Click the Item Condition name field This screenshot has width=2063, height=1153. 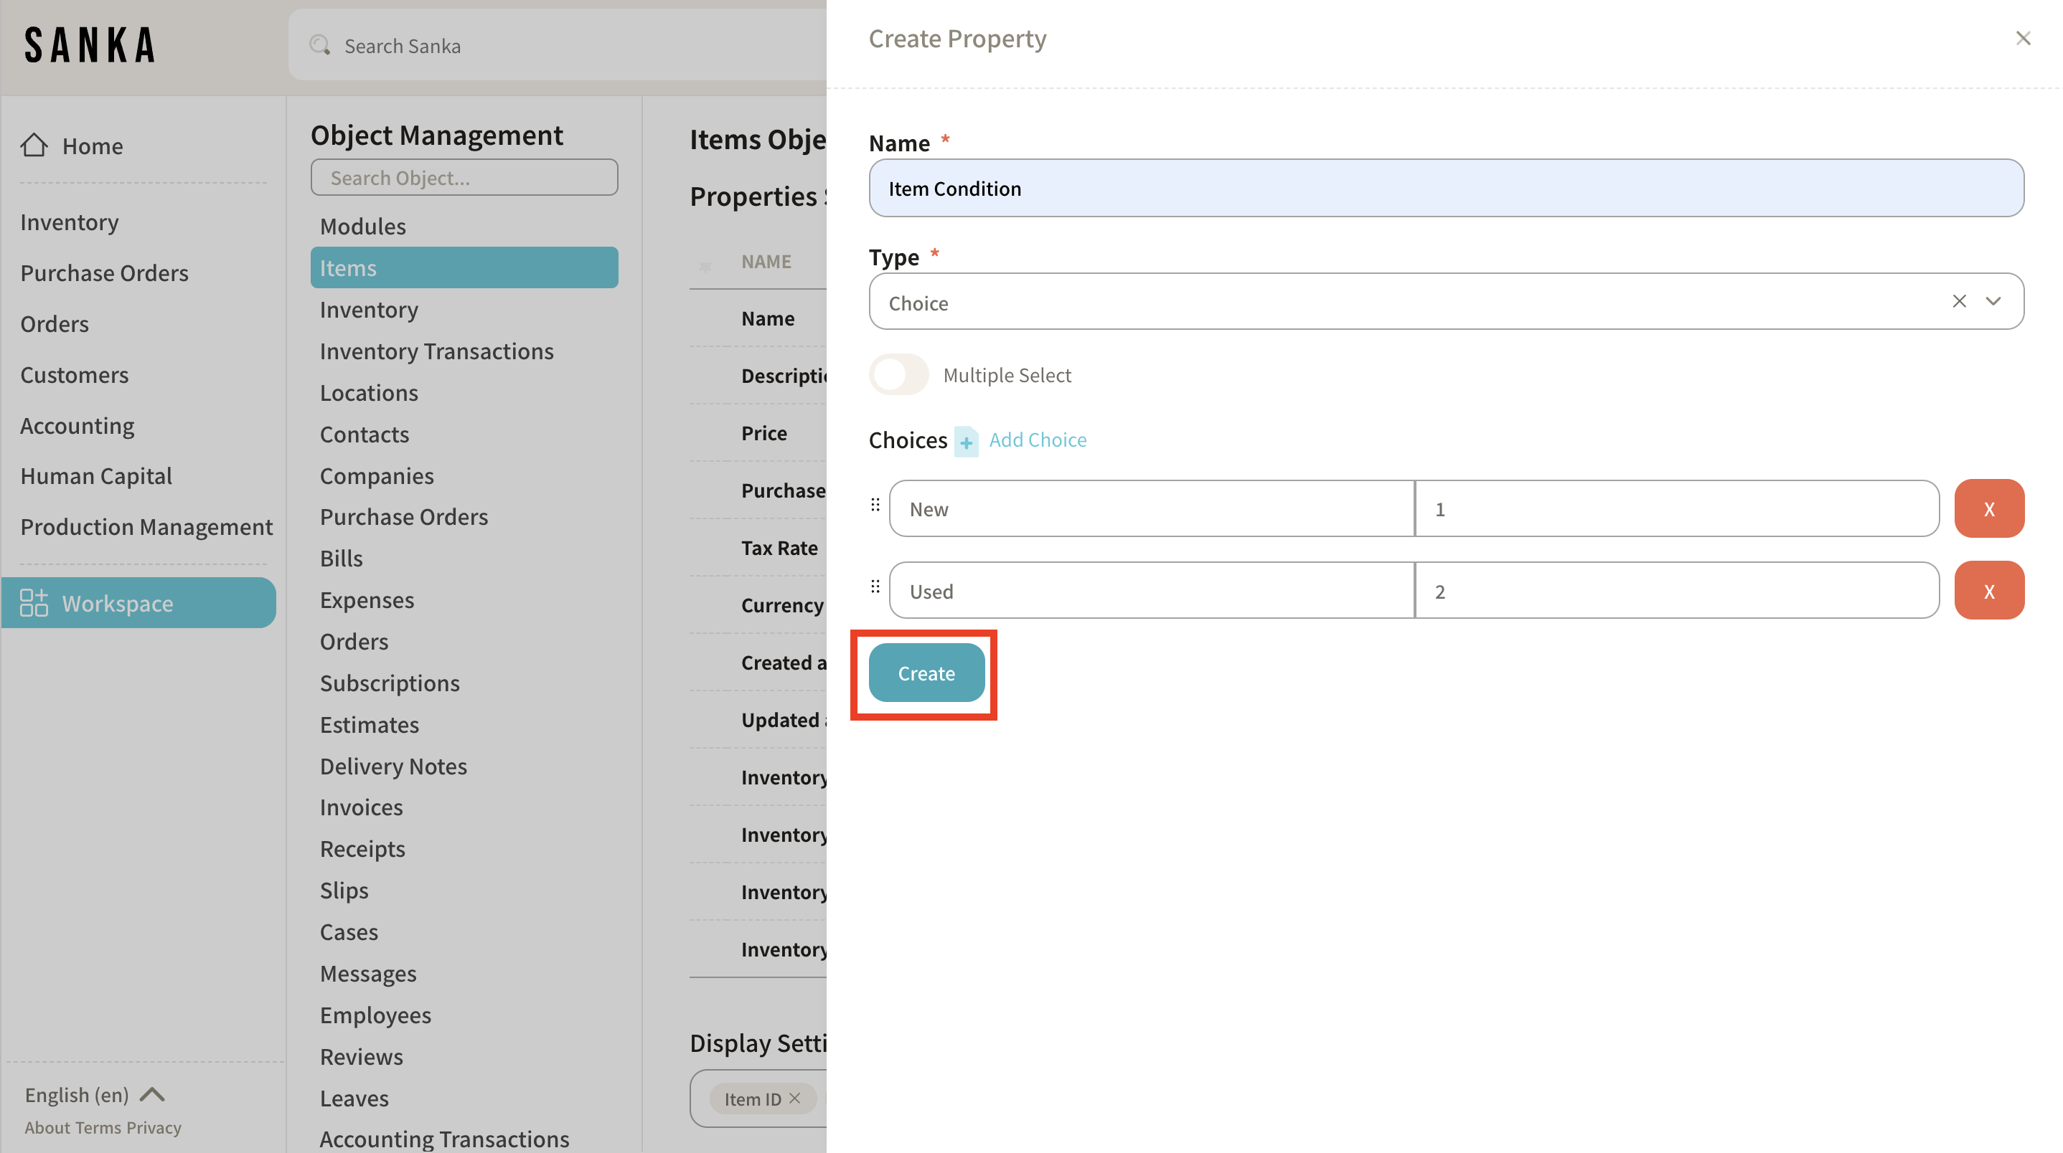tap(1446, 188)
